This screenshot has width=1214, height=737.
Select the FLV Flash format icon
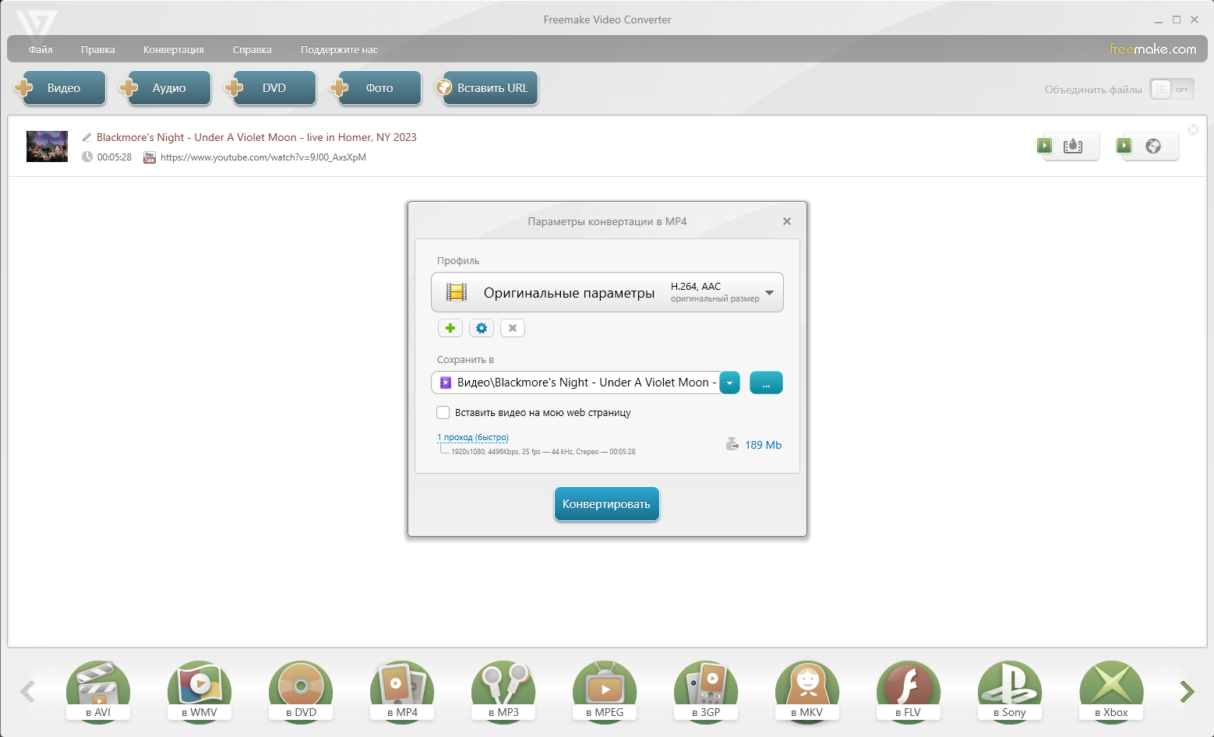909,690
